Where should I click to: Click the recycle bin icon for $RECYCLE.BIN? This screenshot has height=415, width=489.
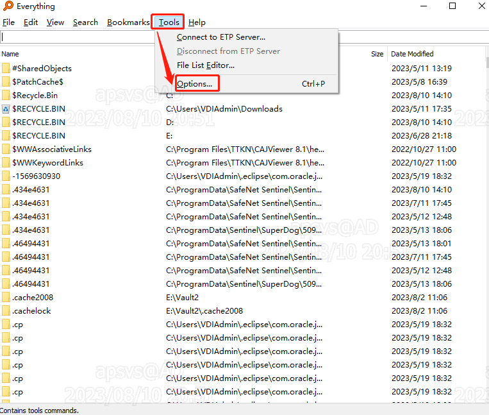(6, 109)
